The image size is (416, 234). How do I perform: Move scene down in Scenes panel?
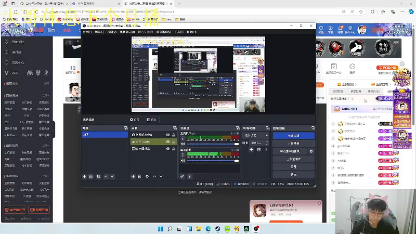click(112, 176)
